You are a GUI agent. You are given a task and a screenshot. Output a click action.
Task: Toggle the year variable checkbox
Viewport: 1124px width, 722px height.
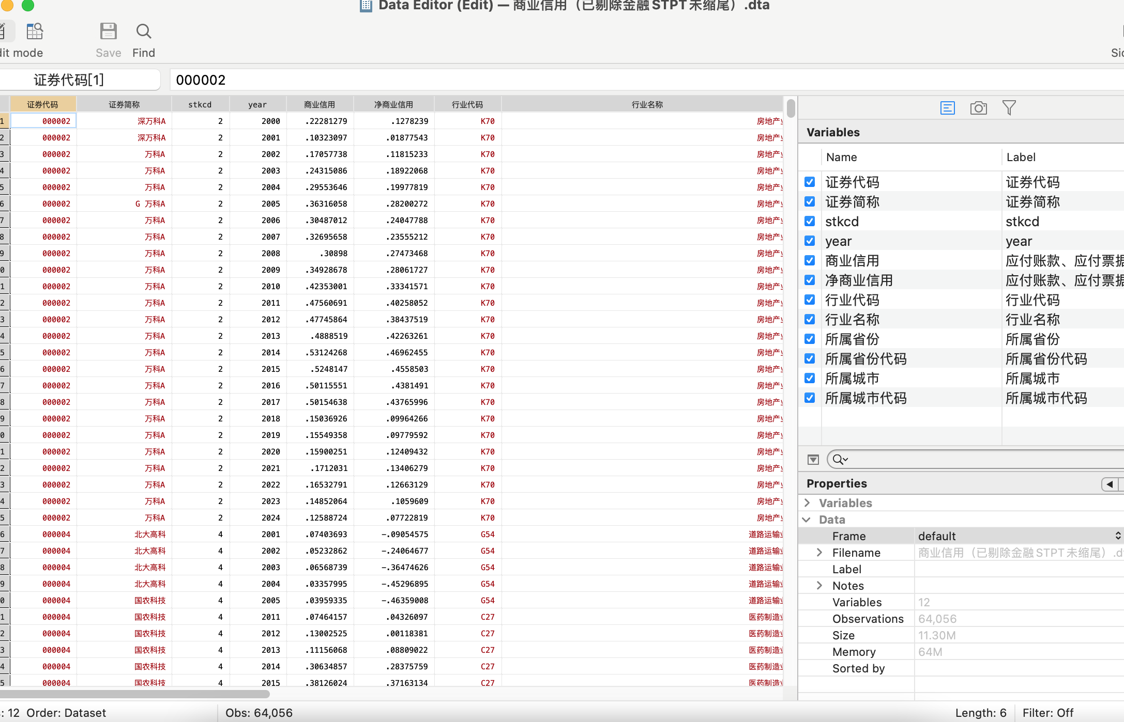pyautogui.click(x=810, y=241)
